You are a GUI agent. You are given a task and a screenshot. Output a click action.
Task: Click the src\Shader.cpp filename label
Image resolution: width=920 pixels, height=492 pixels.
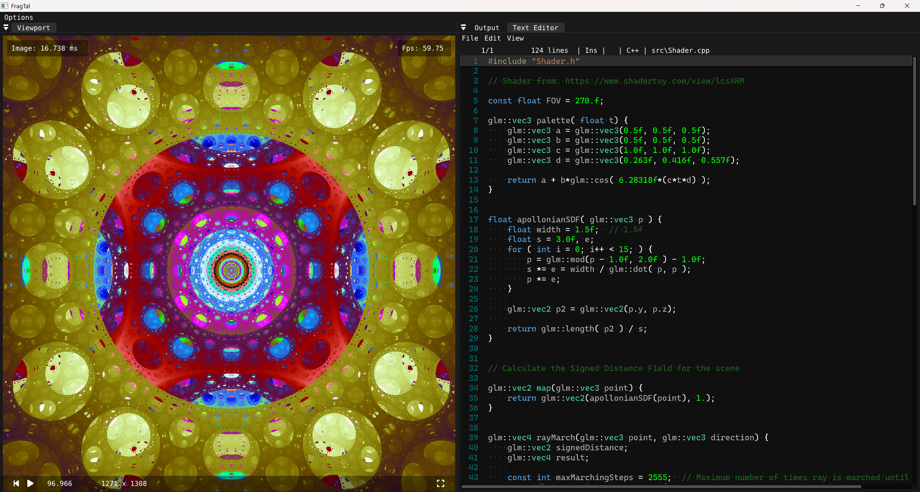681,50
